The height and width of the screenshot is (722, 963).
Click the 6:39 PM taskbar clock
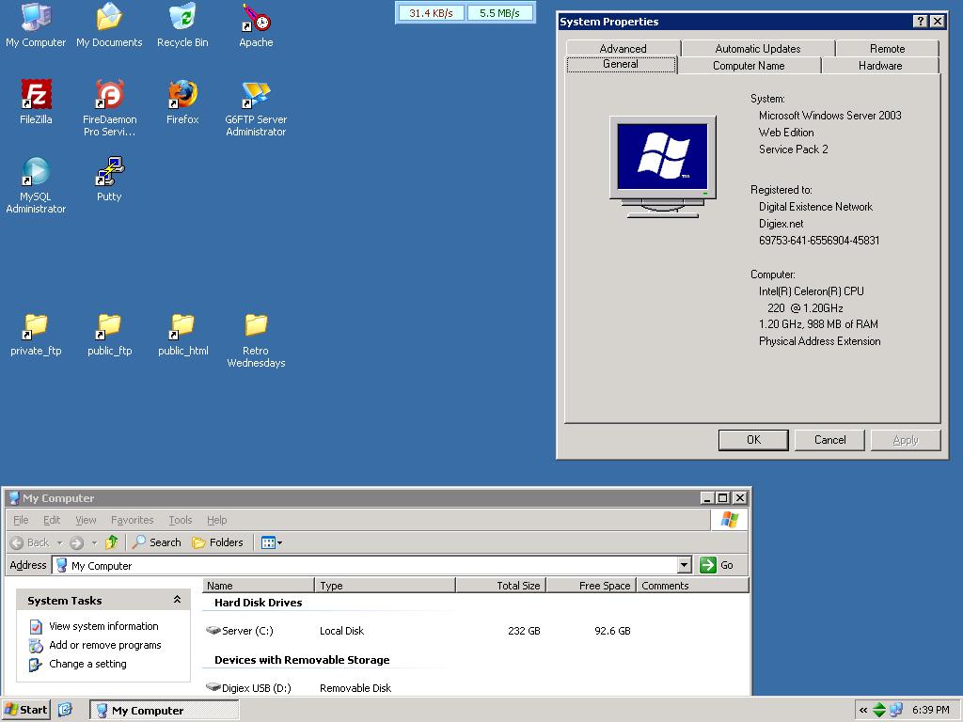click(x=930, y=710)
